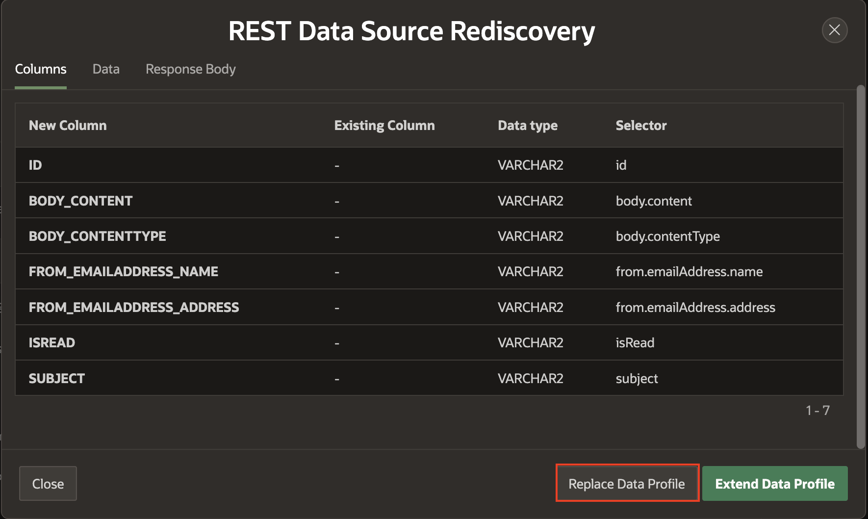Select the ISREAD row
Image resolution: width=868 pixels, height=519 pixels.
(51, 343)
